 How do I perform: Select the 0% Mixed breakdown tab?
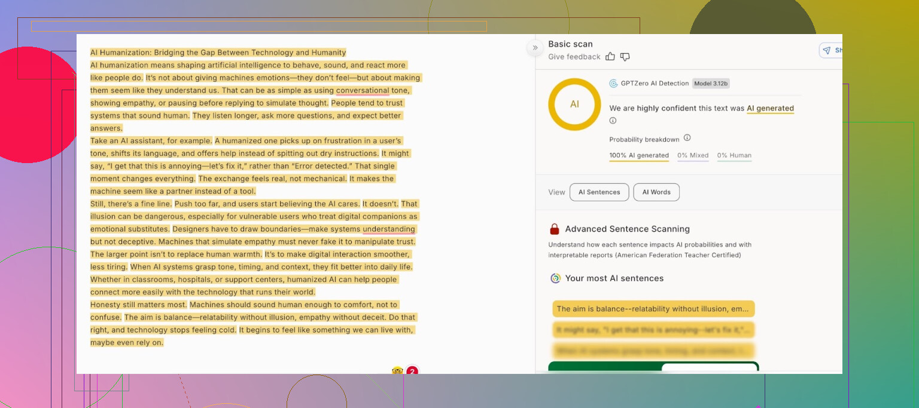point(693,155)
